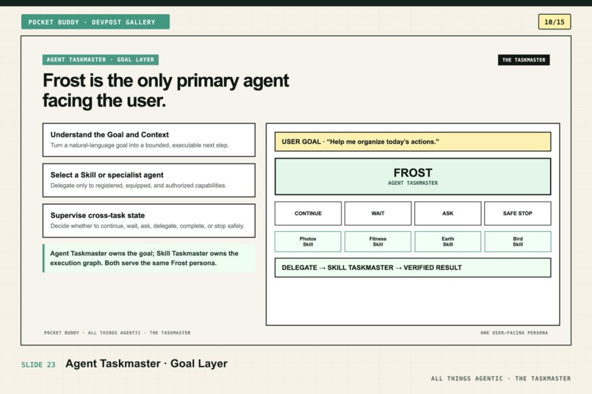Select the Earth Skill tile
Image resolution: width=592 pixels, height=394 pixels.
tap(448, 241)
